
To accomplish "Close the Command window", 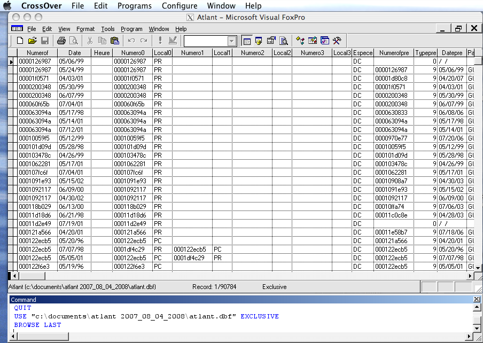I will (477, 299).
